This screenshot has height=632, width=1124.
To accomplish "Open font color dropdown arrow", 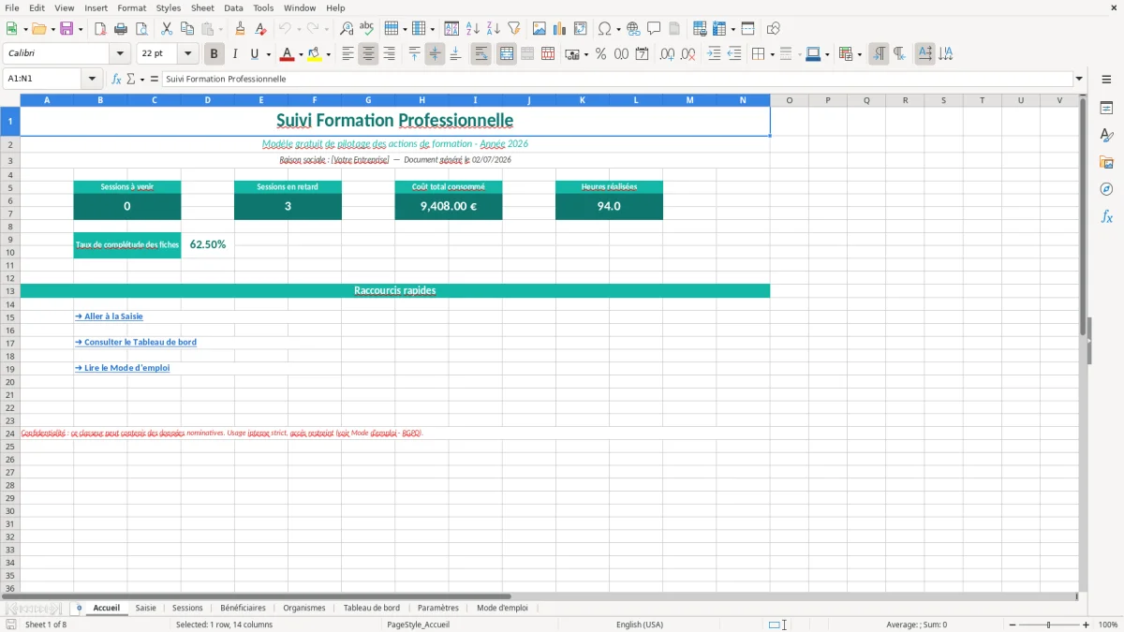I will click(x=301, y=54).
